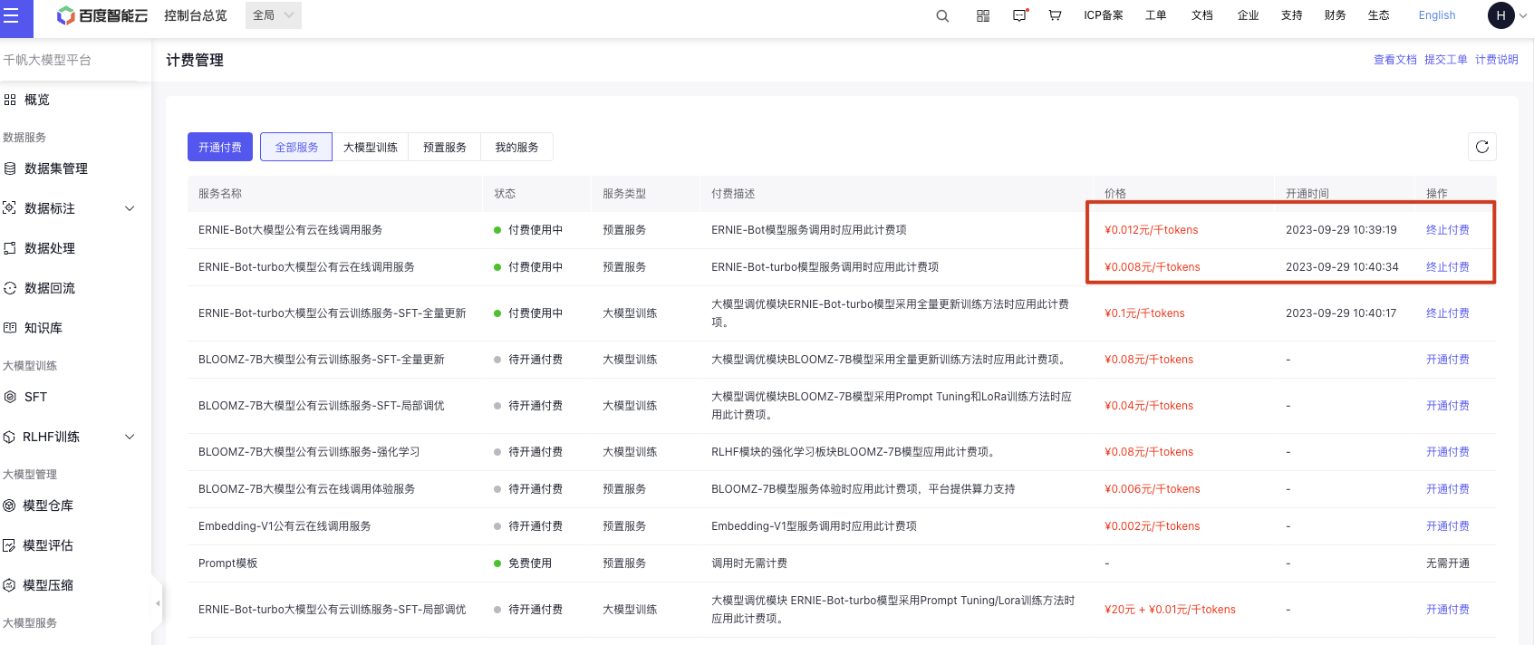Open the 提交工单 link
This screenshot has width=1534, height=645.
click(1445, 60)
